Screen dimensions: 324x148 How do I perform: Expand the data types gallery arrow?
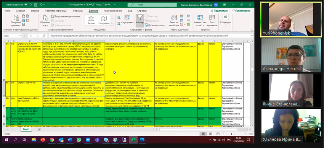112,24
